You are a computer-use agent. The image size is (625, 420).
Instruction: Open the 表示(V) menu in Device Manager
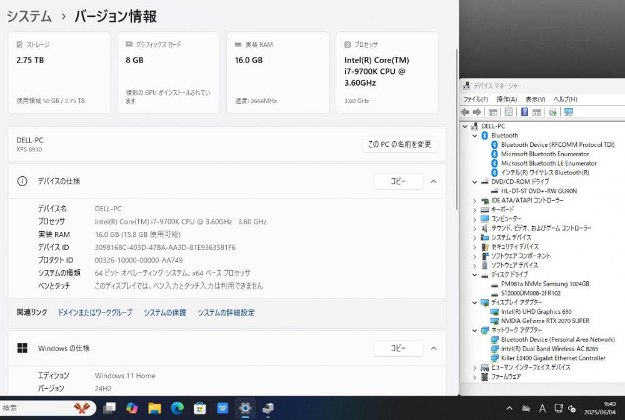coord(535,99)
